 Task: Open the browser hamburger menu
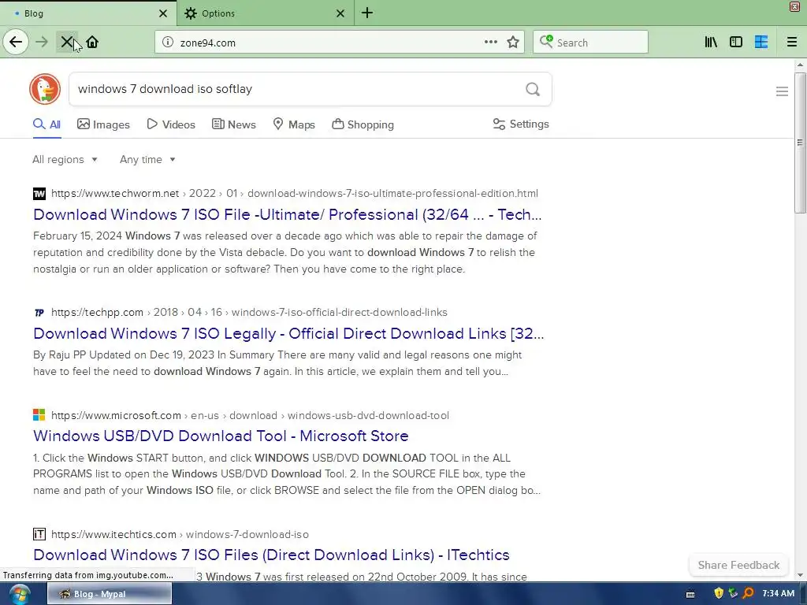tap(792, 42)
